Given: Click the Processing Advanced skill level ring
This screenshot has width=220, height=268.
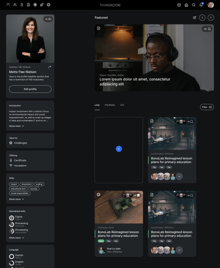Looking at the screenshot, I should 12,225.
